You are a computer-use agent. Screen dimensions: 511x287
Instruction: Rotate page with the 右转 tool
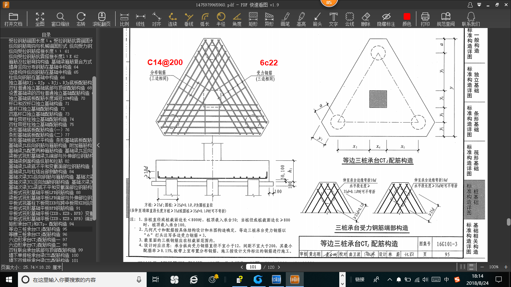click(81, 19)
